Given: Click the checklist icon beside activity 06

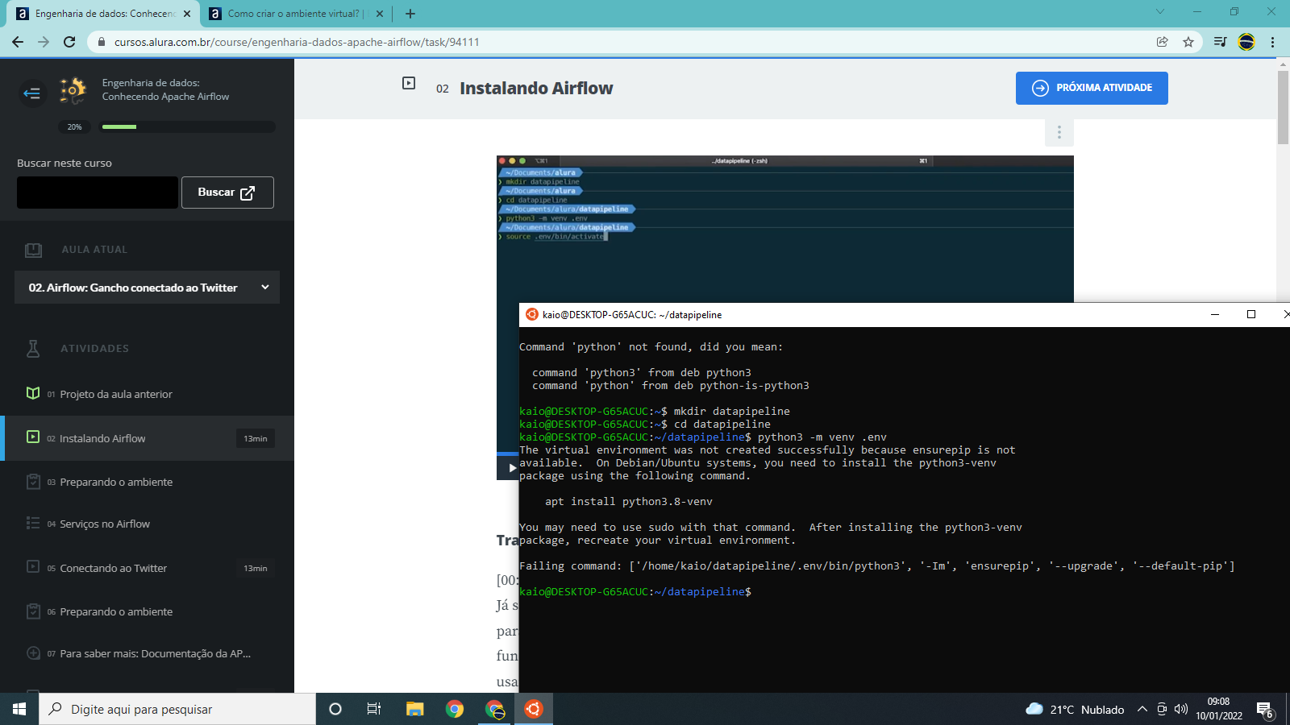Looking at the screenshot, I should click(33, 611).
